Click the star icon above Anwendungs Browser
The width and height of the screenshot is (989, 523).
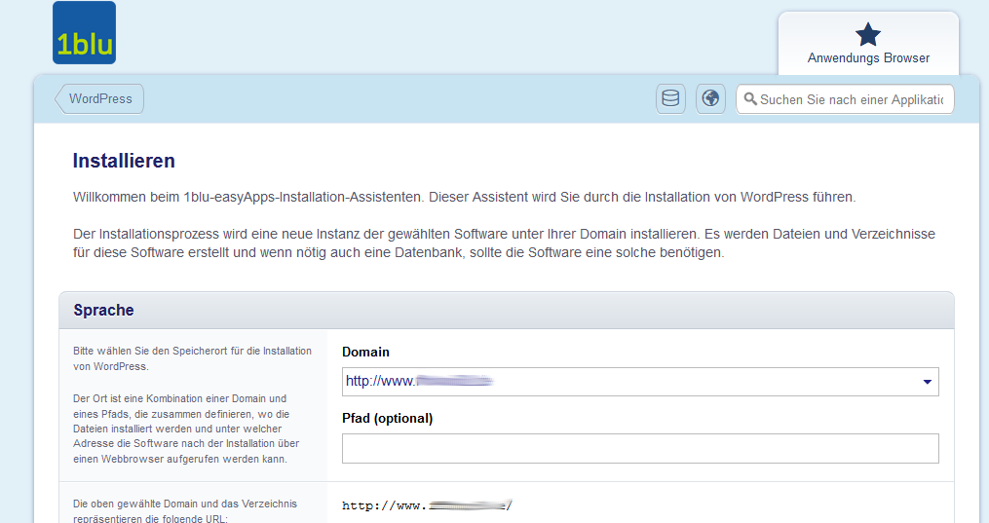click(x=868, y=34)
